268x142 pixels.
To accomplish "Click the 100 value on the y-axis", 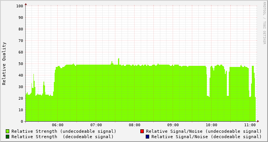I will pos(20,6).
